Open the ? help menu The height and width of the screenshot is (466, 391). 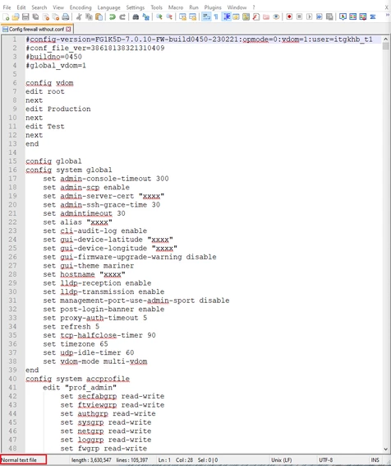254,7
